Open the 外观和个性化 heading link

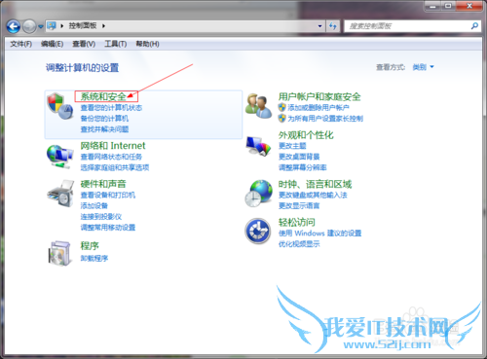306,135
